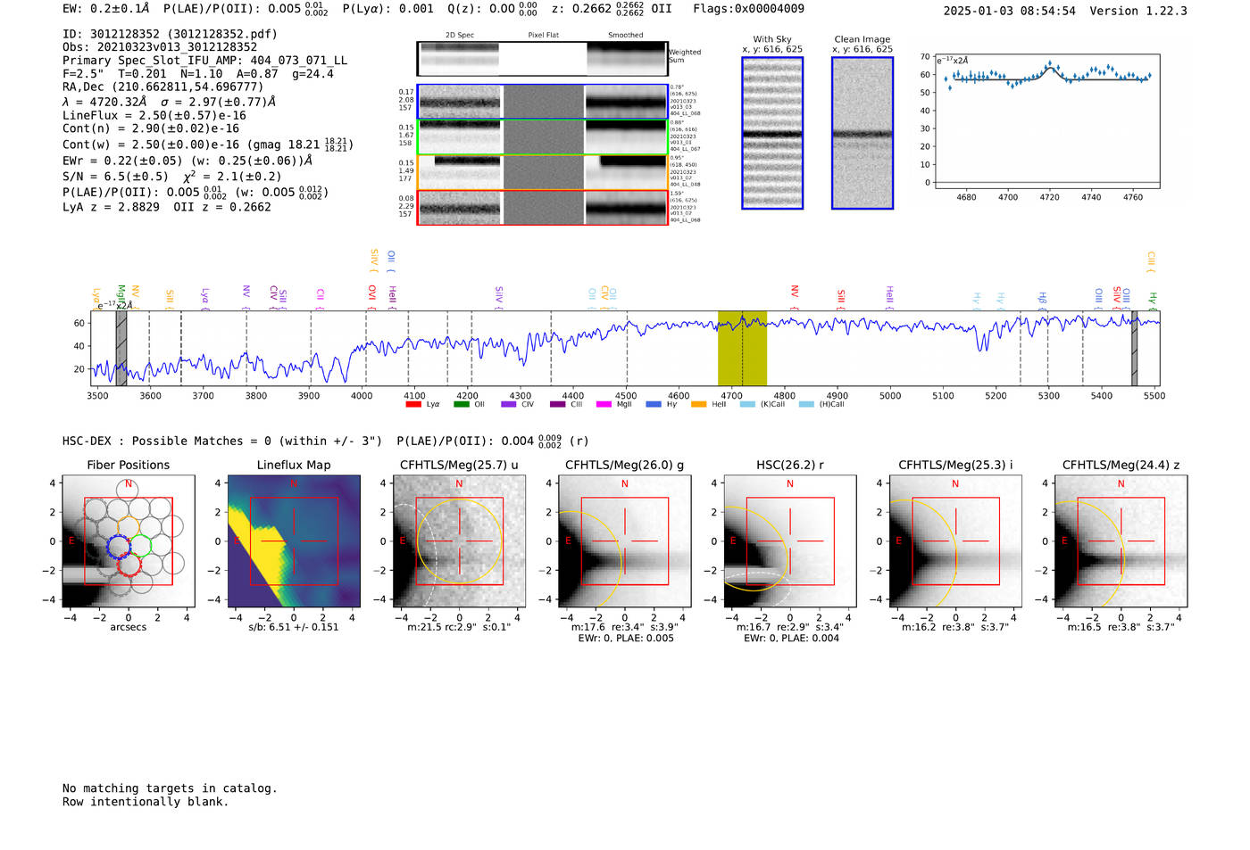
Task: Open the Lineflux Map panel
Action: tap(294, 541)
